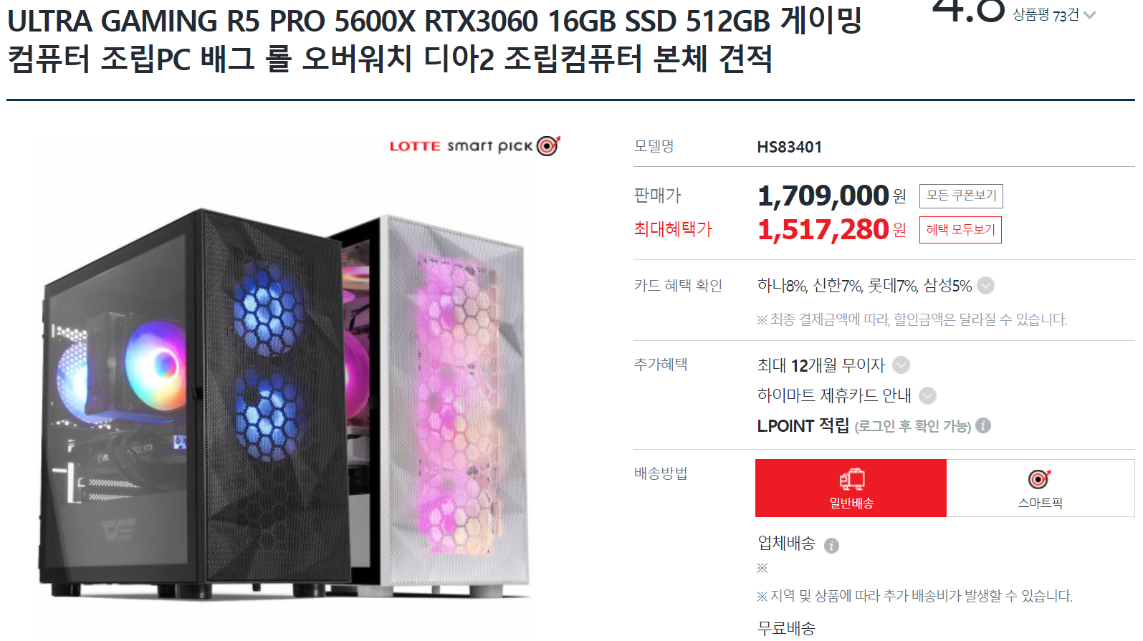Click the 최대 12개월 무이자 text
The height and width of the screenshot is (641, 1143).
[821, 365]
